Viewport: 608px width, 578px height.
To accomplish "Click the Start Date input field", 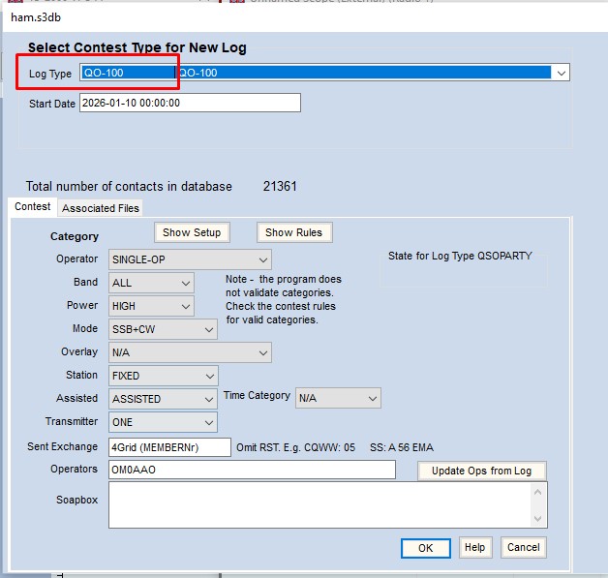I will [190, 103].
